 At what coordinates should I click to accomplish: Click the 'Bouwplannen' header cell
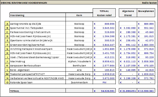click(x=146, y=13)
